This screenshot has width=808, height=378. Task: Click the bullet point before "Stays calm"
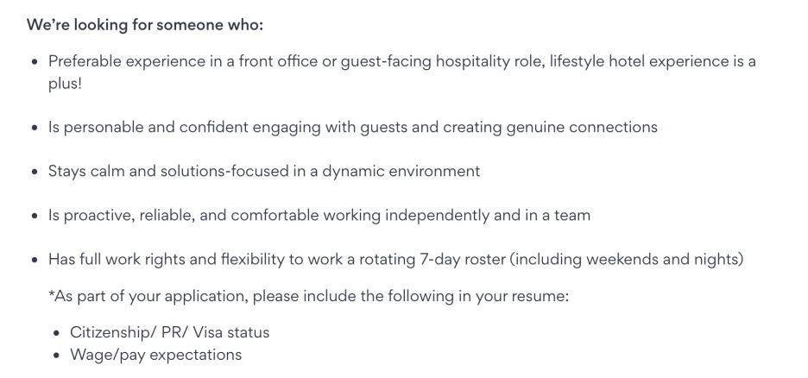click(34, 172)
